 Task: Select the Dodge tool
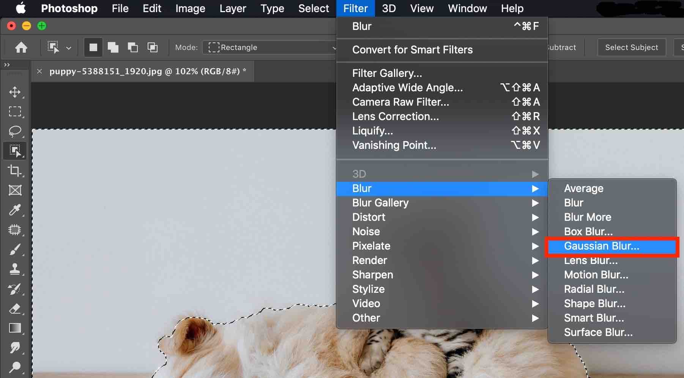[x=15, y=367]
